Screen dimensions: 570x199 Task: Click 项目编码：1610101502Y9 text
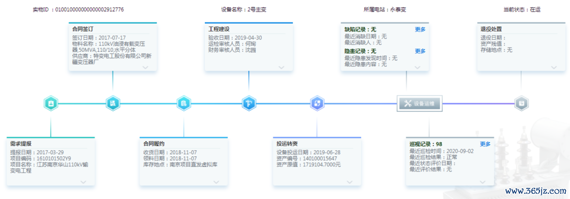point(41,158)
